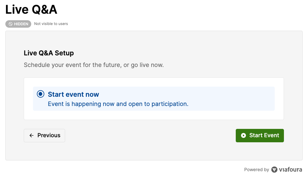Click the 'Start event now' option label
This screenshot has width=308, height=178.
(73, 94)
